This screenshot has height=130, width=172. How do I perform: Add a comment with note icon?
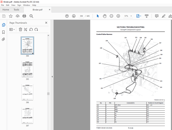157,16
